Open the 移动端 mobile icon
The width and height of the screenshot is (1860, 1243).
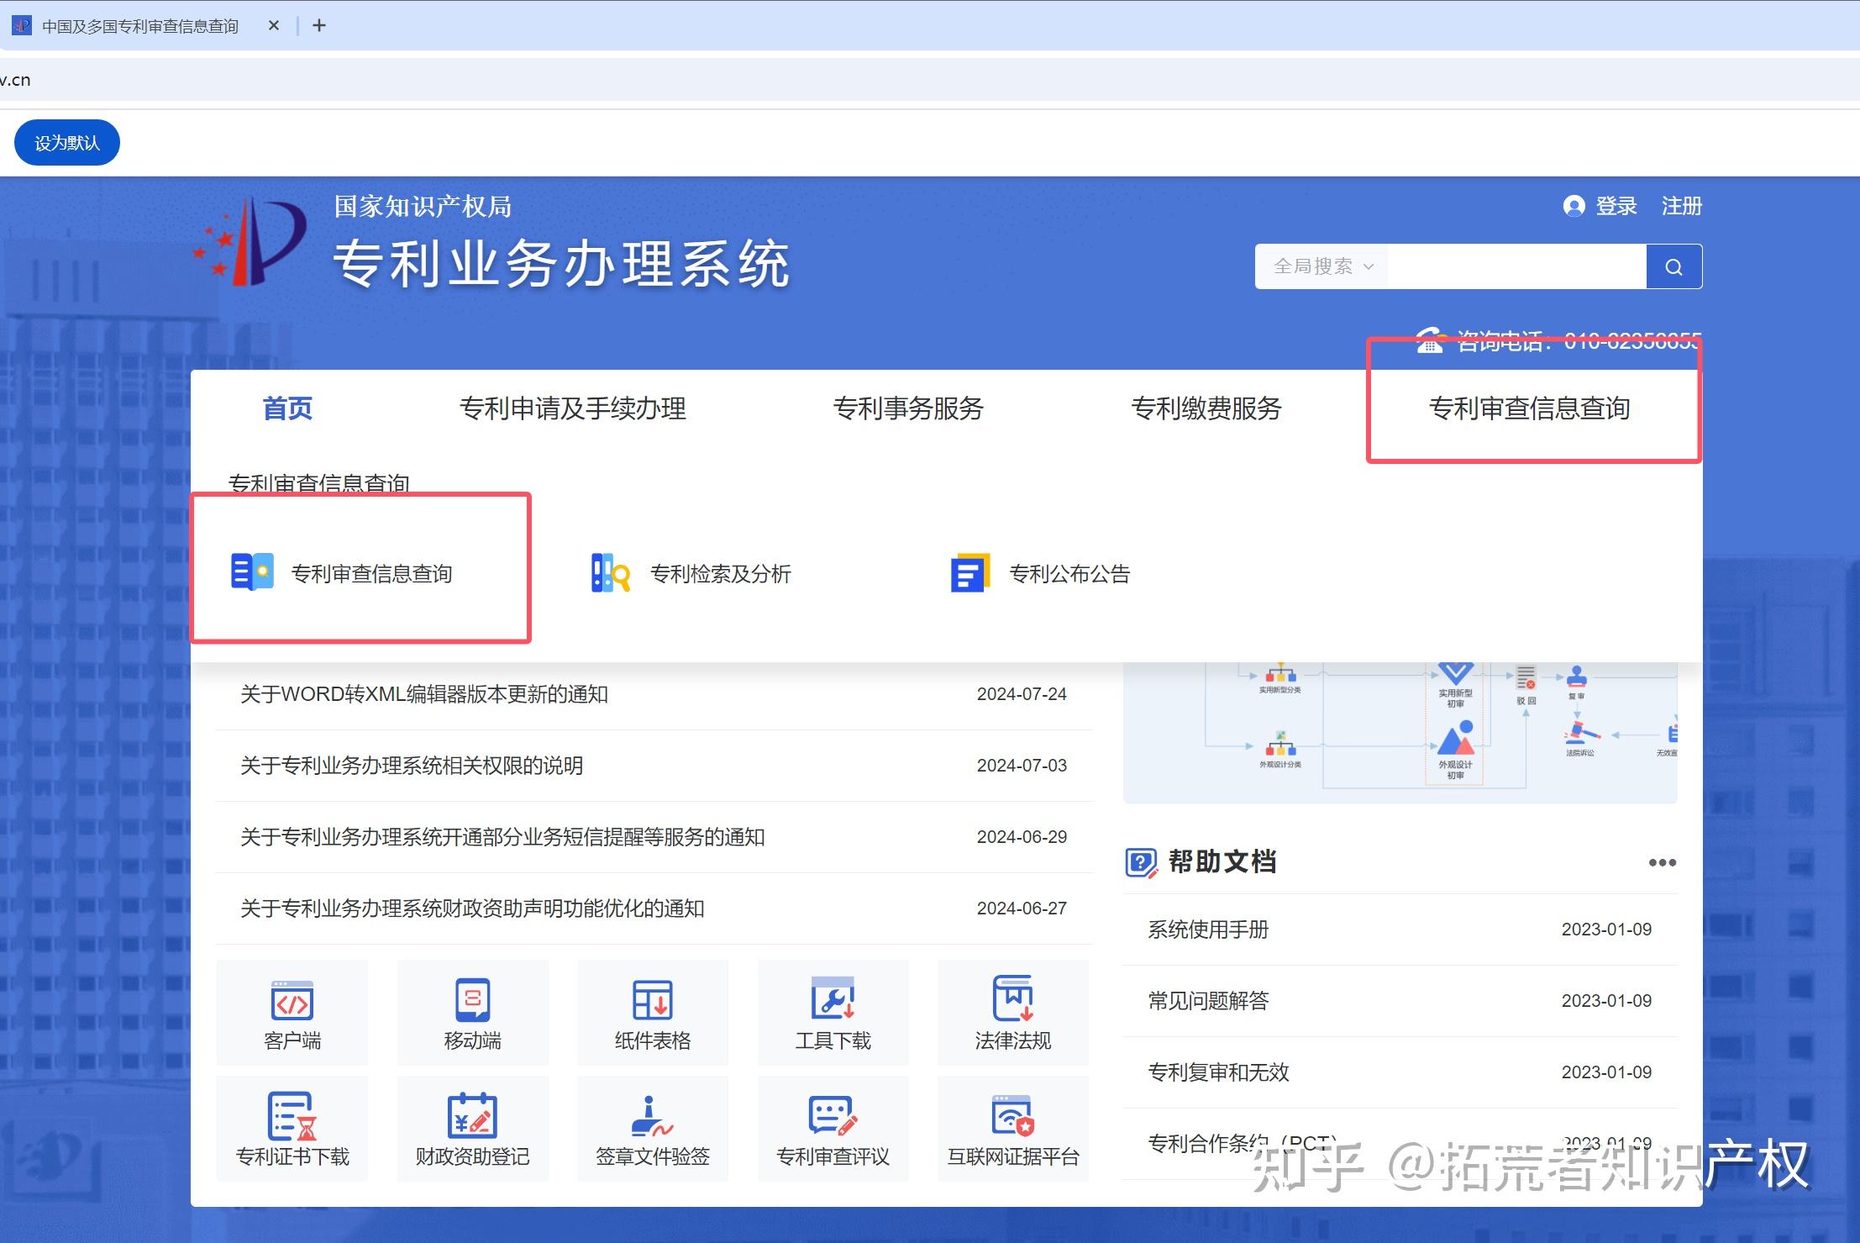click(472, 1000)
